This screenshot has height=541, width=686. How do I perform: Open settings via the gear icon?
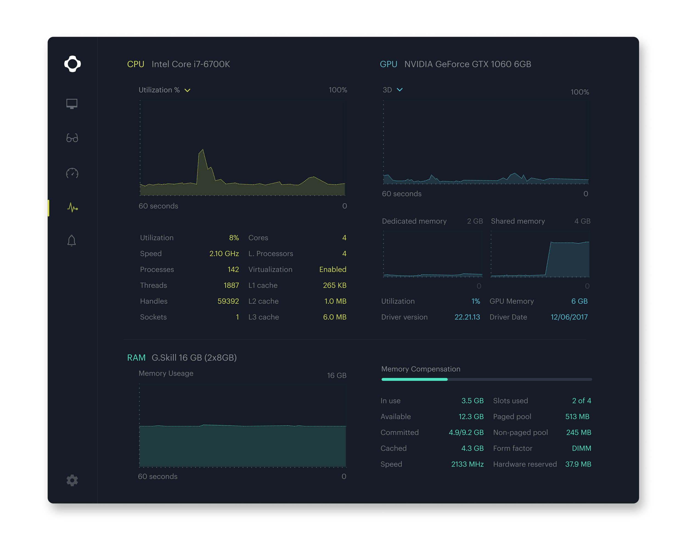coord(72,480)
